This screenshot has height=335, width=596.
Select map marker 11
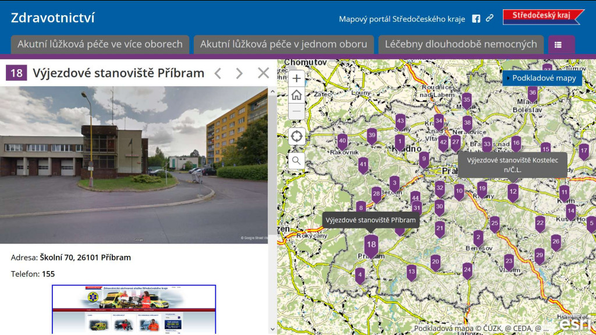click(564, 193)
